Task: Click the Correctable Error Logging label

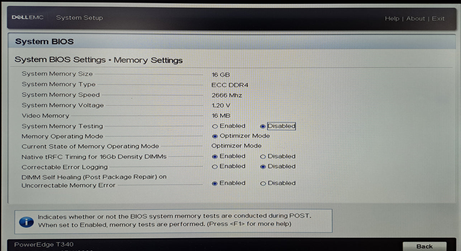Action: [65, 167]
